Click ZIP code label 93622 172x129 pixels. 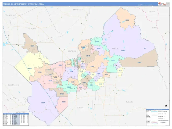[x=30, y=69]
